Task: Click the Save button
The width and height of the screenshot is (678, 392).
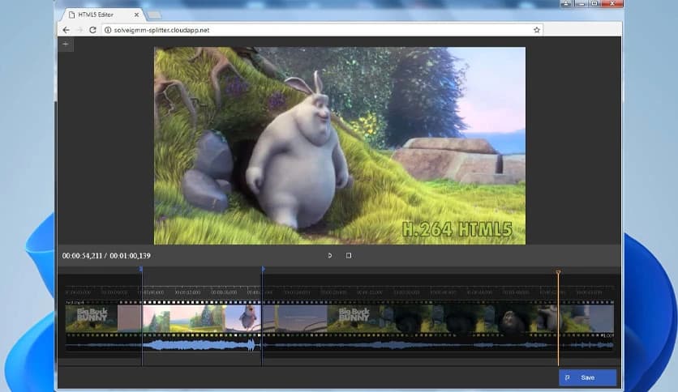Action: (x=588, y=377)
